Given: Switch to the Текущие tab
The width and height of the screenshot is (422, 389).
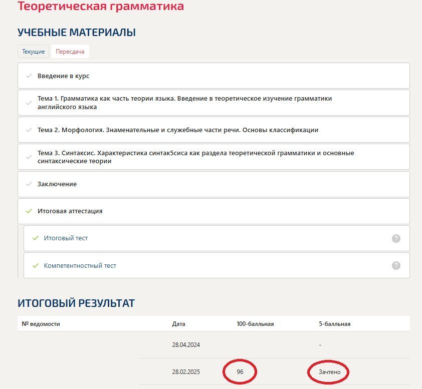Looking at the screenshot, I should point(34,52).
